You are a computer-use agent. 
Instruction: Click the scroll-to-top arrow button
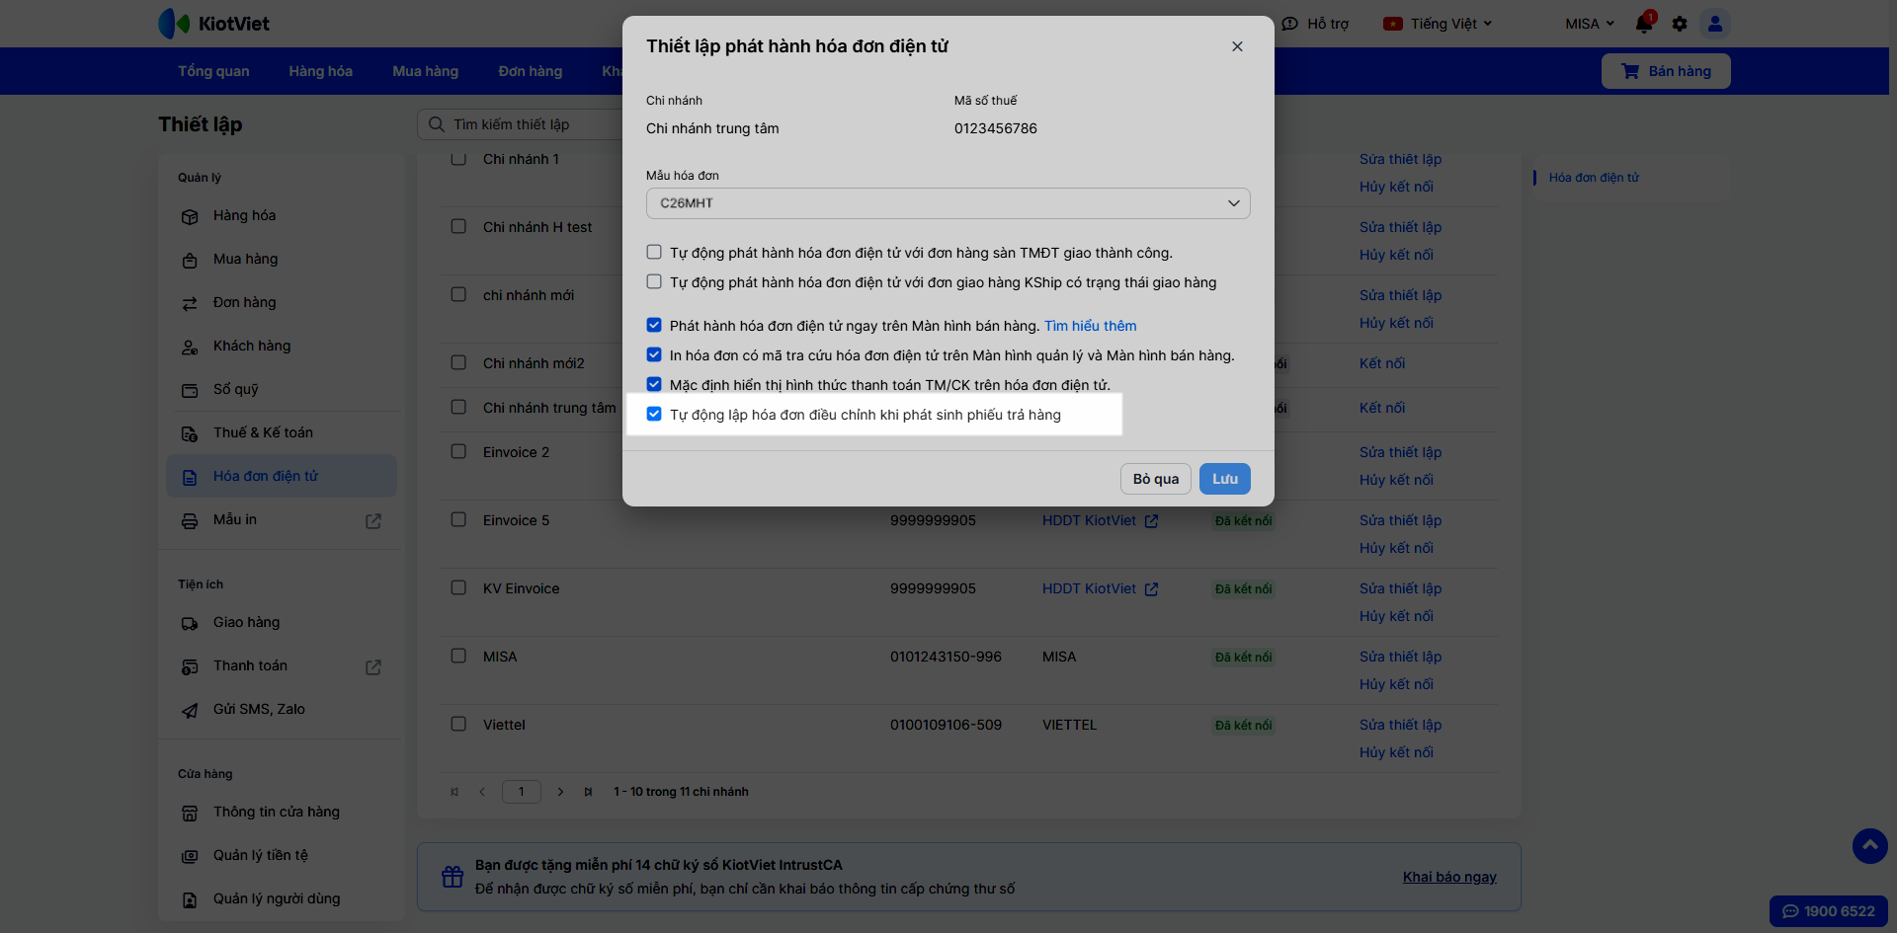pyautogui.click(x=1869, y=846)
